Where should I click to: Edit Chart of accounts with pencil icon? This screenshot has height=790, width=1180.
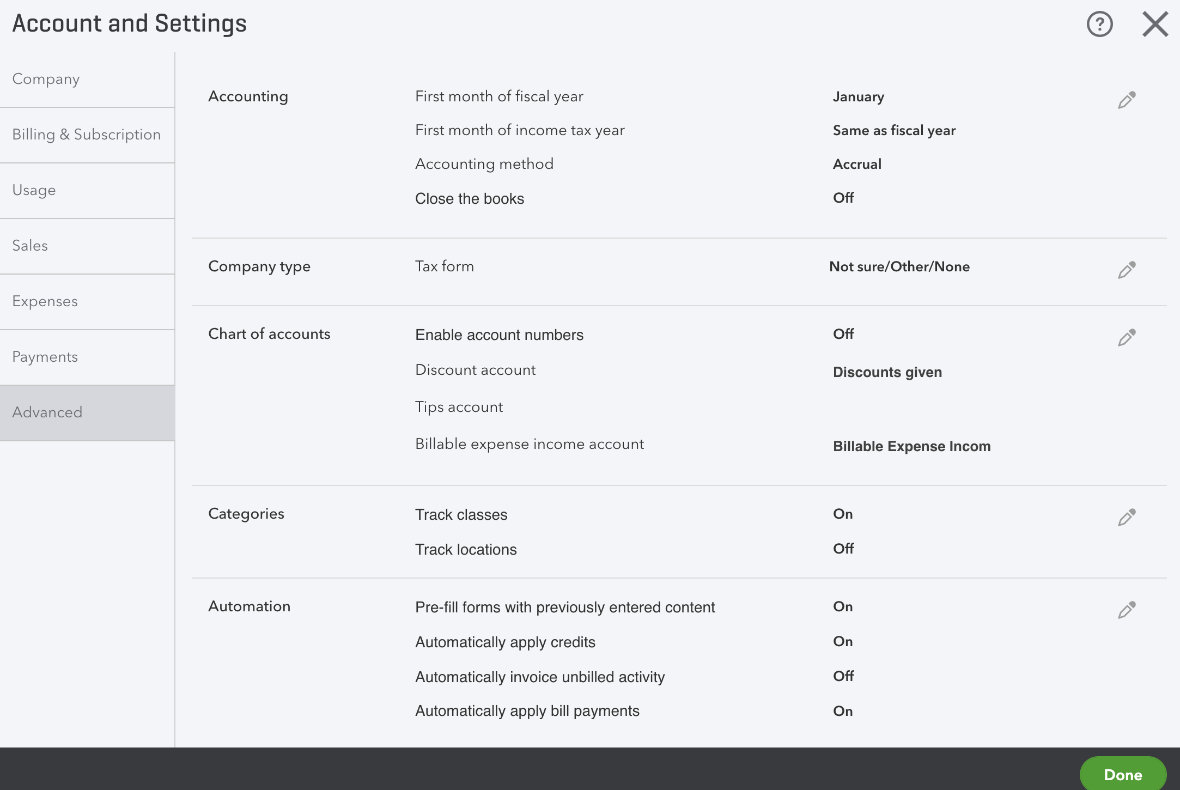[1127, 338]
